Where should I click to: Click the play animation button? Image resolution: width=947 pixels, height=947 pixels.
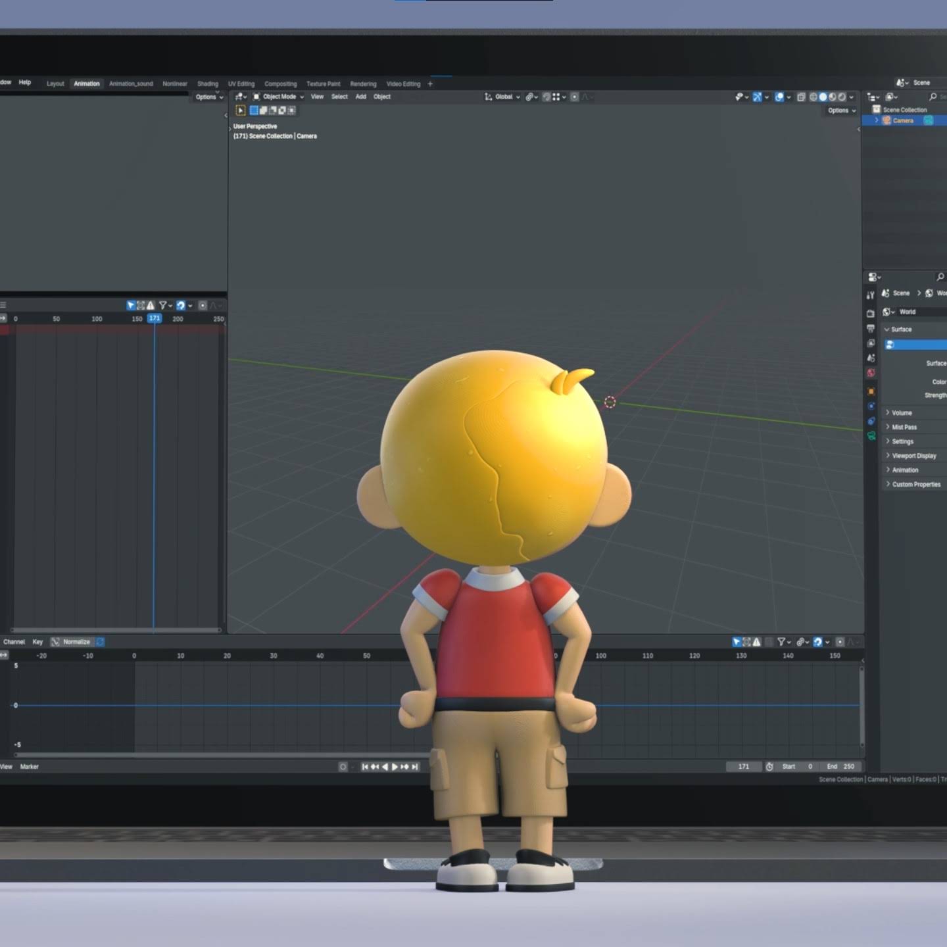395,767
